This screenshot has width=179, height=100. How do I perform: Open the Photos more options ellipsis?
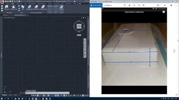click(177, 5)
